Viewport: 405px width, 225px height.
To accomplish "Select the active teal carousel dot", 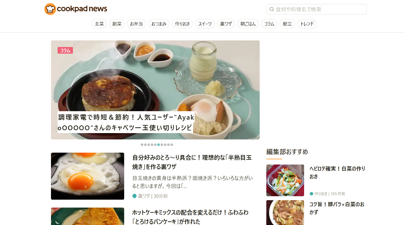I will point(159,145).
